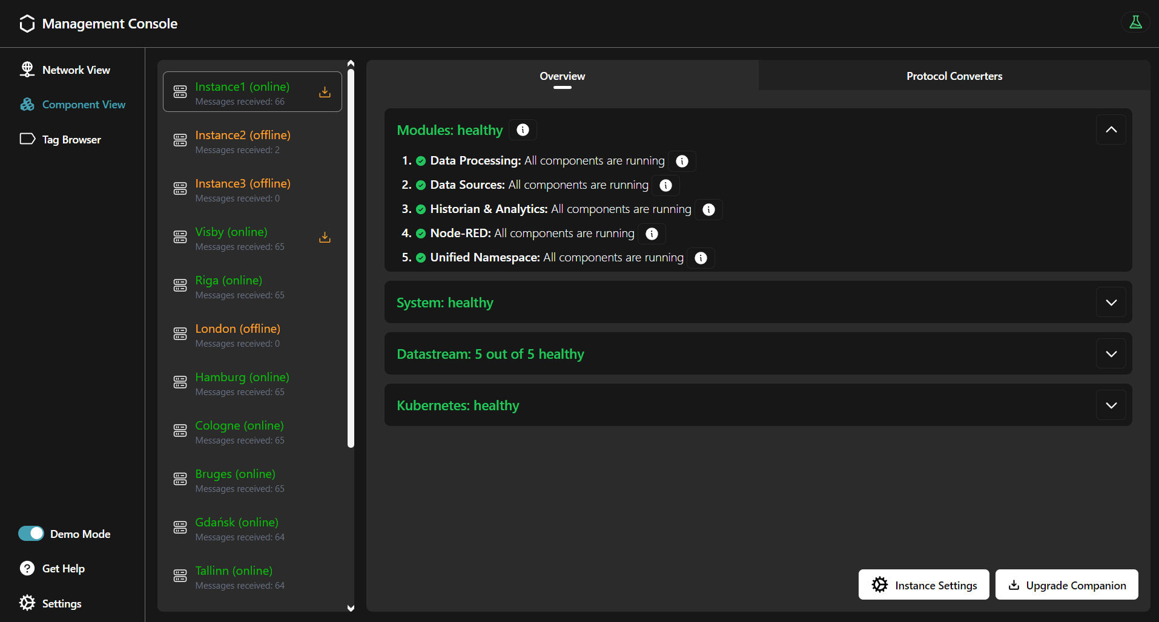Select the Hamburg instance in the list
The width and height of the screenshot is (1159, 622).
click(242, 384)
